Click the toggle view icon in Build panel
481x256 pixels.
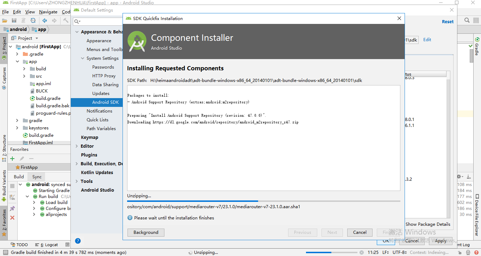12,197
